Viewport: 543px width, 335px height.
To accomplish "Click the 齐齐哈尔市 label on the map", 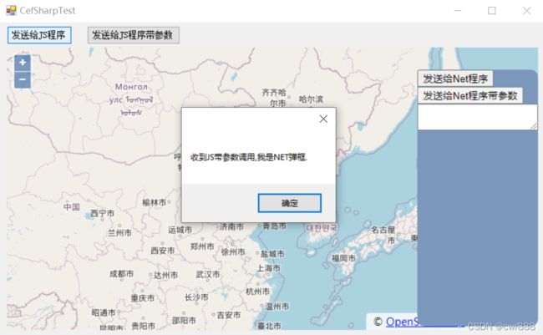I will (x=274, y=98).
